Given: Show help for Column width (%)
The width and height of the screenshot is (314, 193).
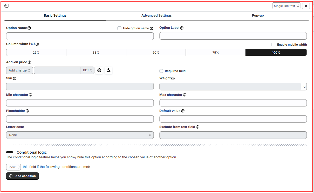Looking at the screenshot, I should pos(37,44).
